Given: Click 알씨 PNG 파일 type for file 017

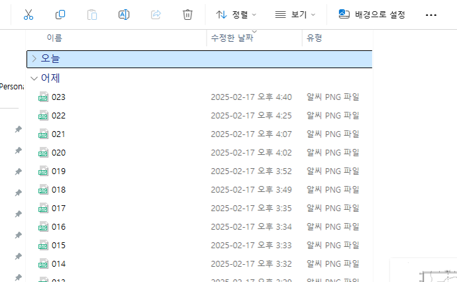Looking at the screenshot, I should (x=332, y=209).
